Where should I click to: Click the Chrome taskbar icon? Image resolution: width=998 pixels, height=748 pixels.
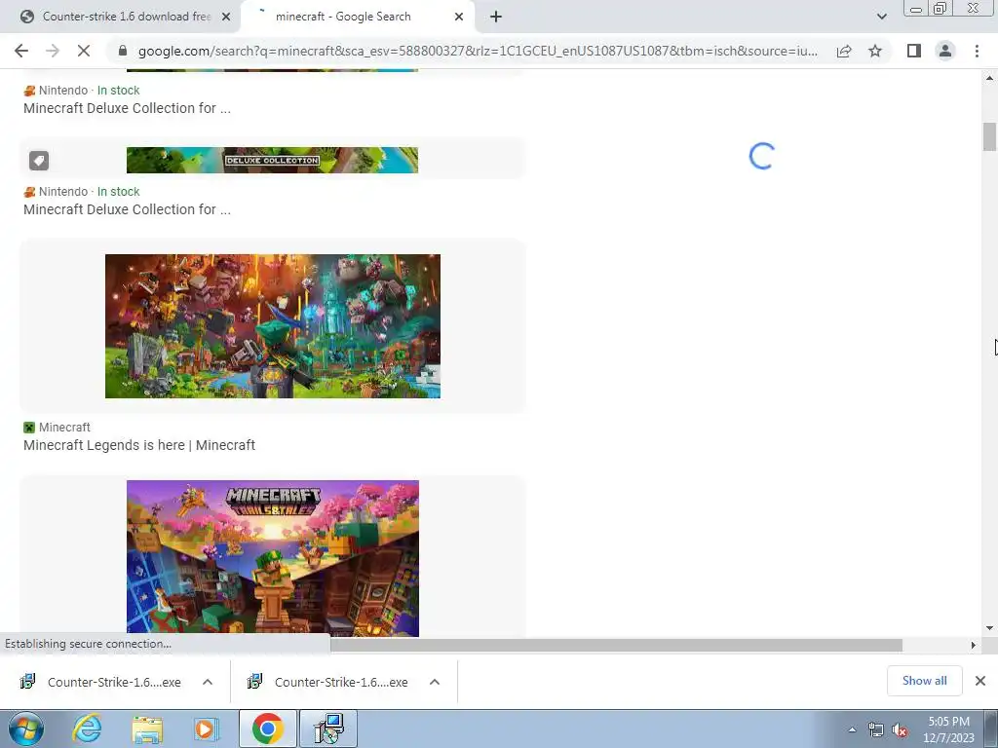point(267,729)
